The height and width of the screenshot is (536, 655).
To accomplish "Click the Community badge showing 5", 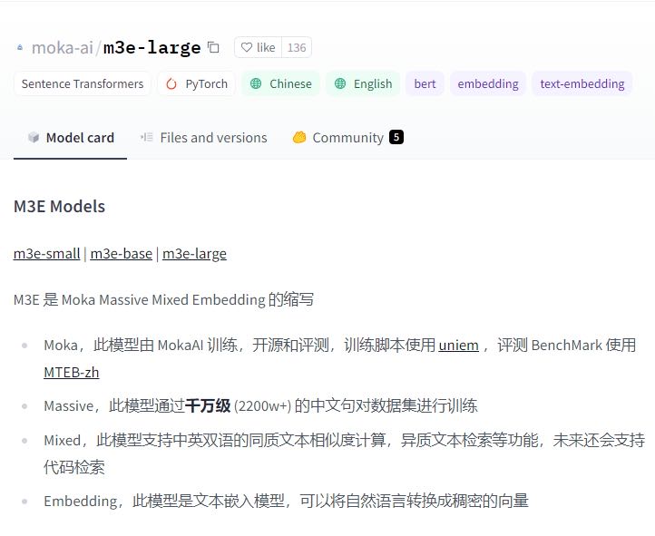I will 396,138.
